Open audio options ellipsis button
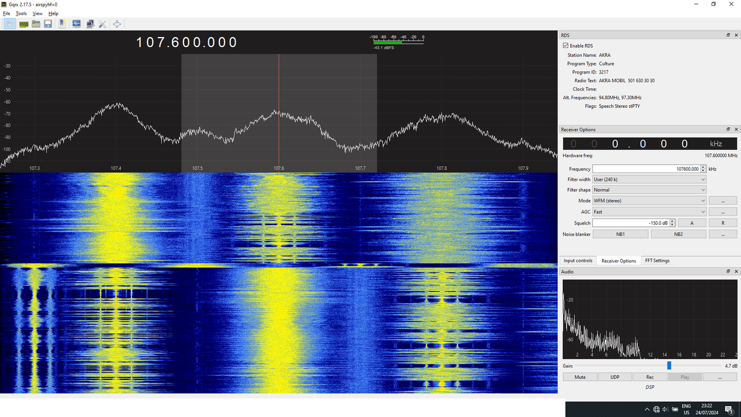The image size is (741, 417). (720, 377)
